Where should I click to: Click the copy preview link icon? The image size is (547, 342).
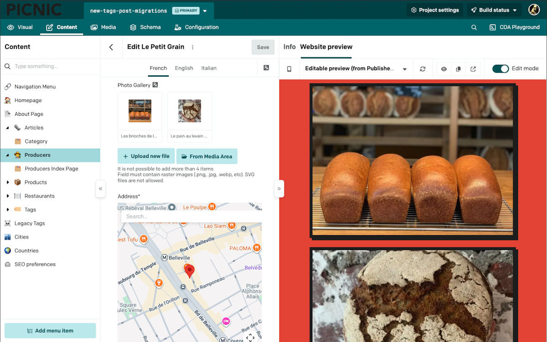(x=458, y=69)
